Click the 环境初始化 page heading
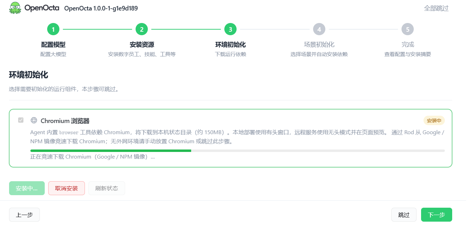Image resolution: width=470 pixels, height=230 pixels. (x=28, y=75)
